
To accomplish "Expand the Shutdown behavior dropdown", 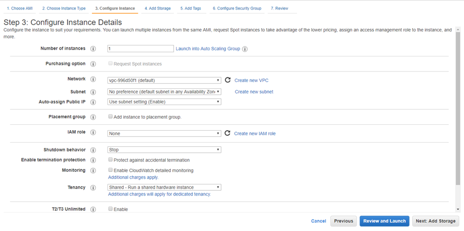I will (164, 149).
